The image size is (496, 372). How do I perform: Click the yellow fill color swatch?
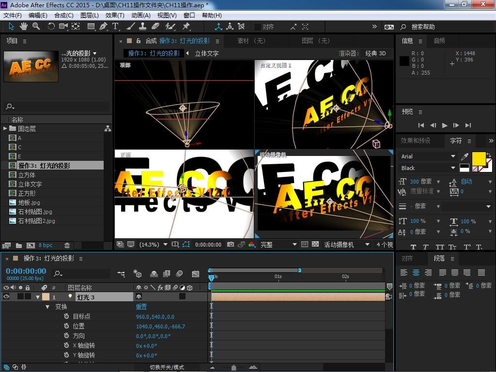pyautogui.click(x=479, y=159)
